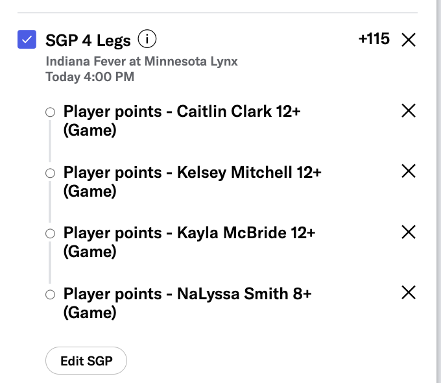
Task: Click the circle marker beside Kayla McBride leg
Action: (50, 234)
